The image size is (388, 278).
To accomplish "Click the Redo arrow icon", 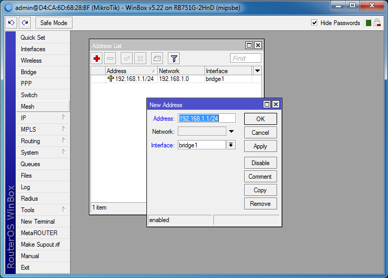I will point(25,23).
